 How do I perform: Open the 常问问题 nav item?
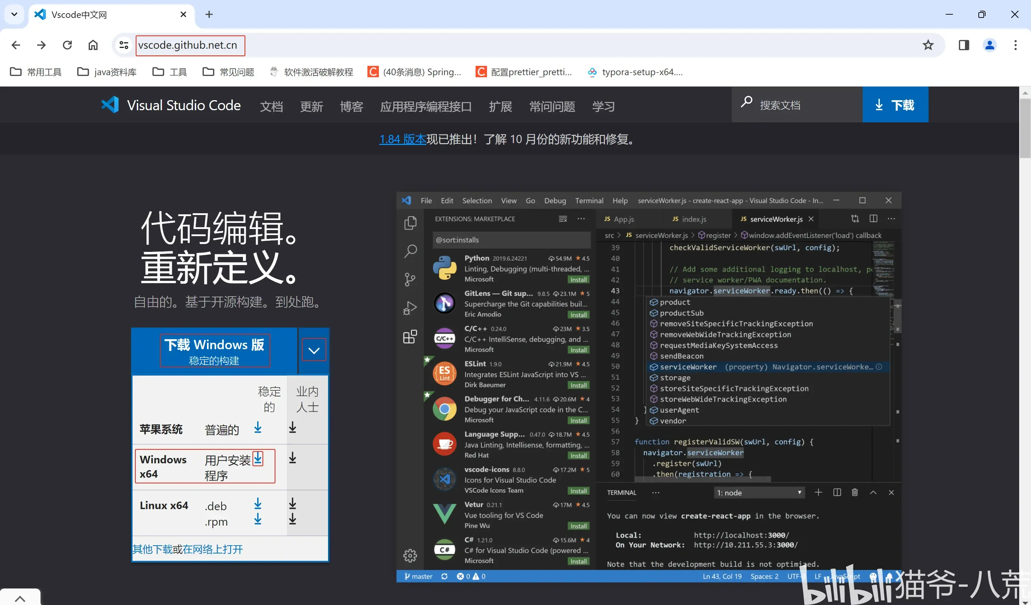[x=552, y=106]
